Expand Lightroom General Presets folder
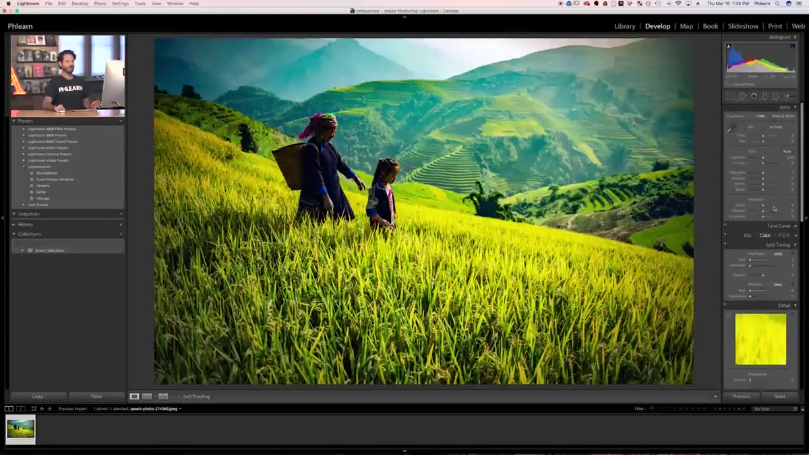Image resolution: width=809 pixels, height=455 pixels. tap(24, 154)
